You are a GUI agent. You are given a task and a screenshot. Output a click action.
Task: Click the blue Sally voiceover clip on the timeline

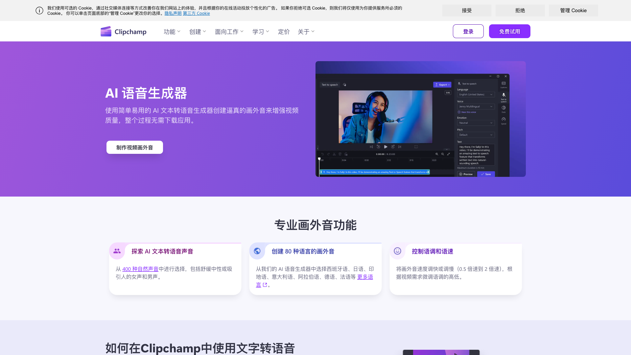pyautogui.click(x=375, y=172)
